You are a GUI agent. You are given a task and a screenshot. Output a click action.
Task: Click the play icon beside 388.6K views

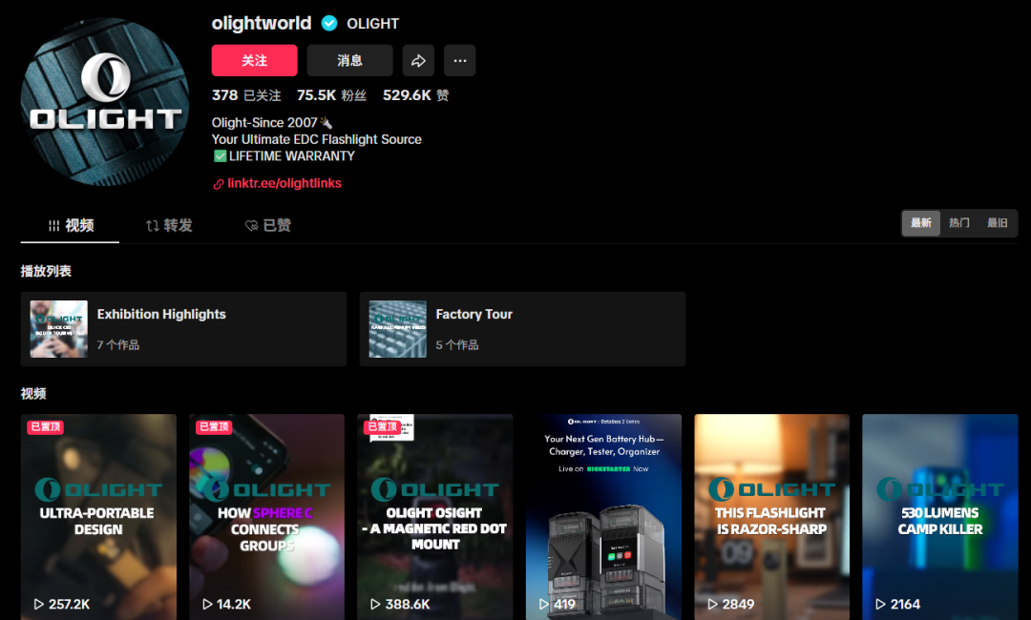coord(375,604)
